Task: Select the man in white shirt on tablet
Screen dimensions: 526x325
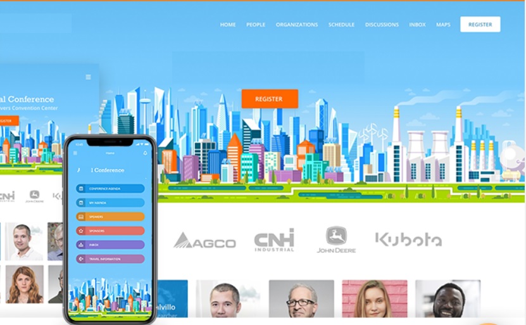Action: coord(24,241)
